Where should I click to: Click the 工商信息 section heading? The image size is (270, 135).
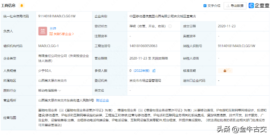[x=8, y=6]
